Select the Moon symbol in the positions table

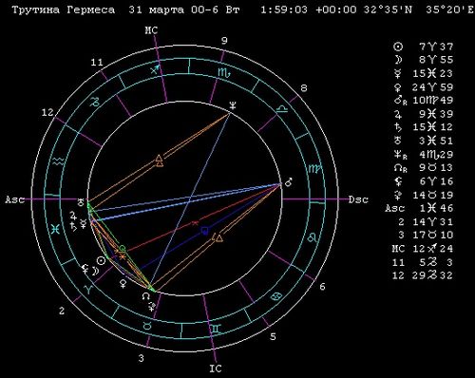click(399, 60)
